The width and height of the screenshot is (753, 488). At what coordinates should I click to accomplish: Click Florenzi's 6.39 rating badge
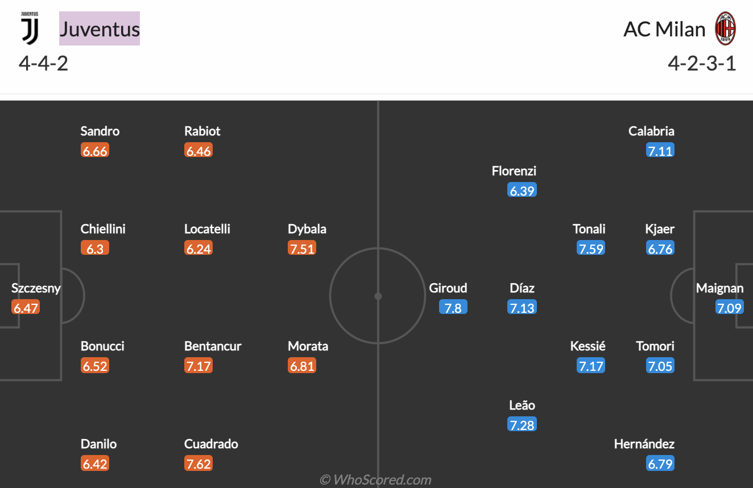[x=522, y=191]
